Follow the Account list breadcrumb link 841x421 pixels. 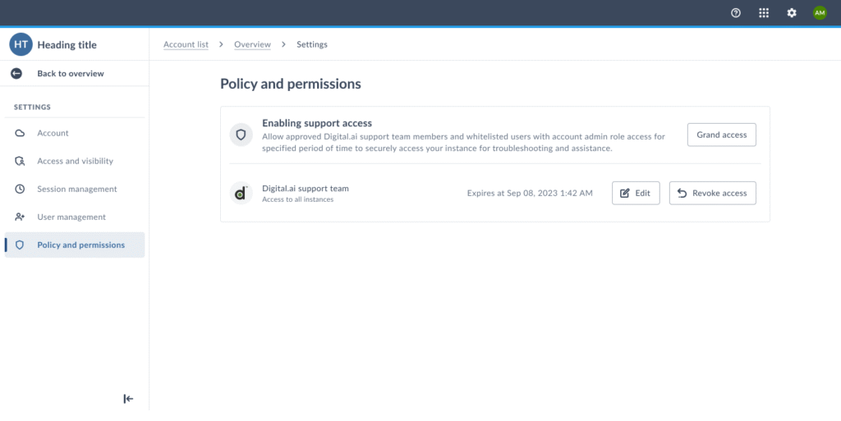(186, 44)
